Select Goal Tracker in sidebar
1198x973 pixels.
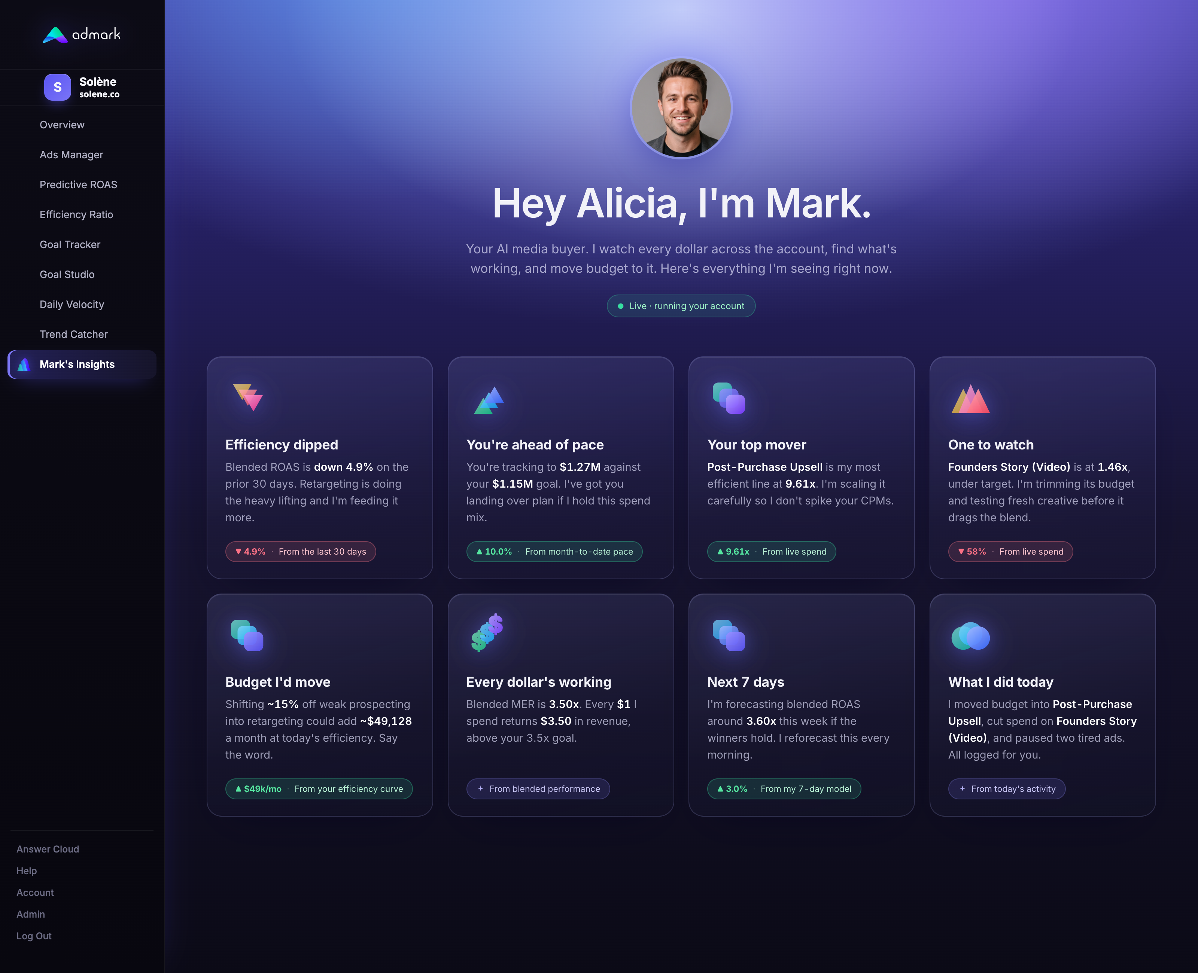[70, 245]
